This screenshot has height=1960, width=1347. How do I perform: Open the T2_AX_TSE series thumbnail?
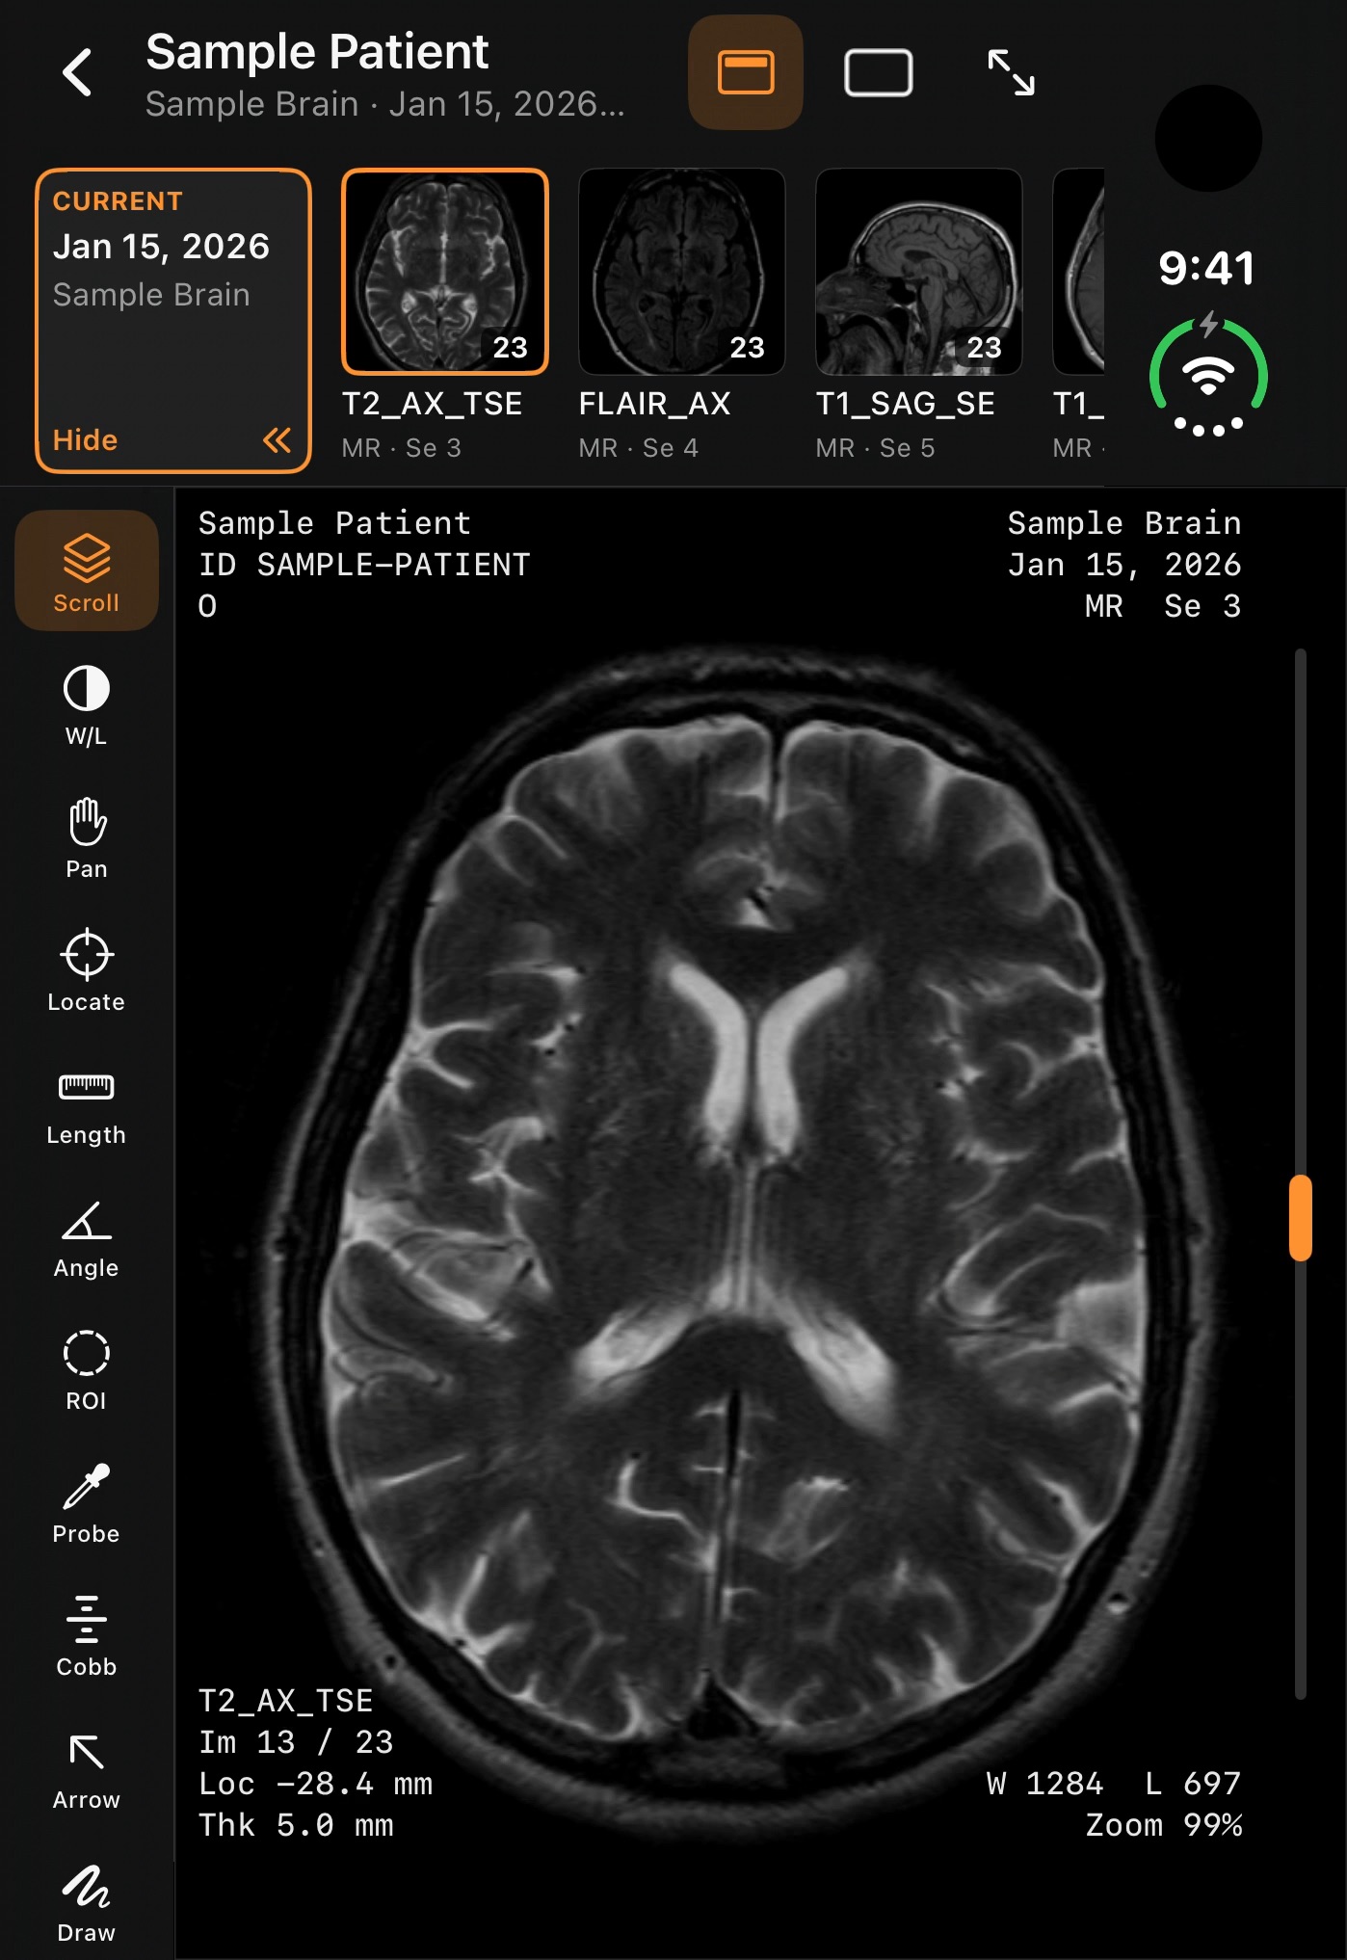(x=445, y=272)
